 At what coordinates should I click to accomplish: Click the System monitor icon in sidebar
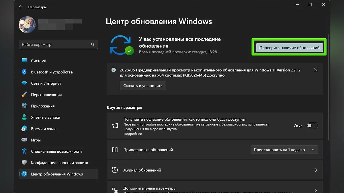24,61
